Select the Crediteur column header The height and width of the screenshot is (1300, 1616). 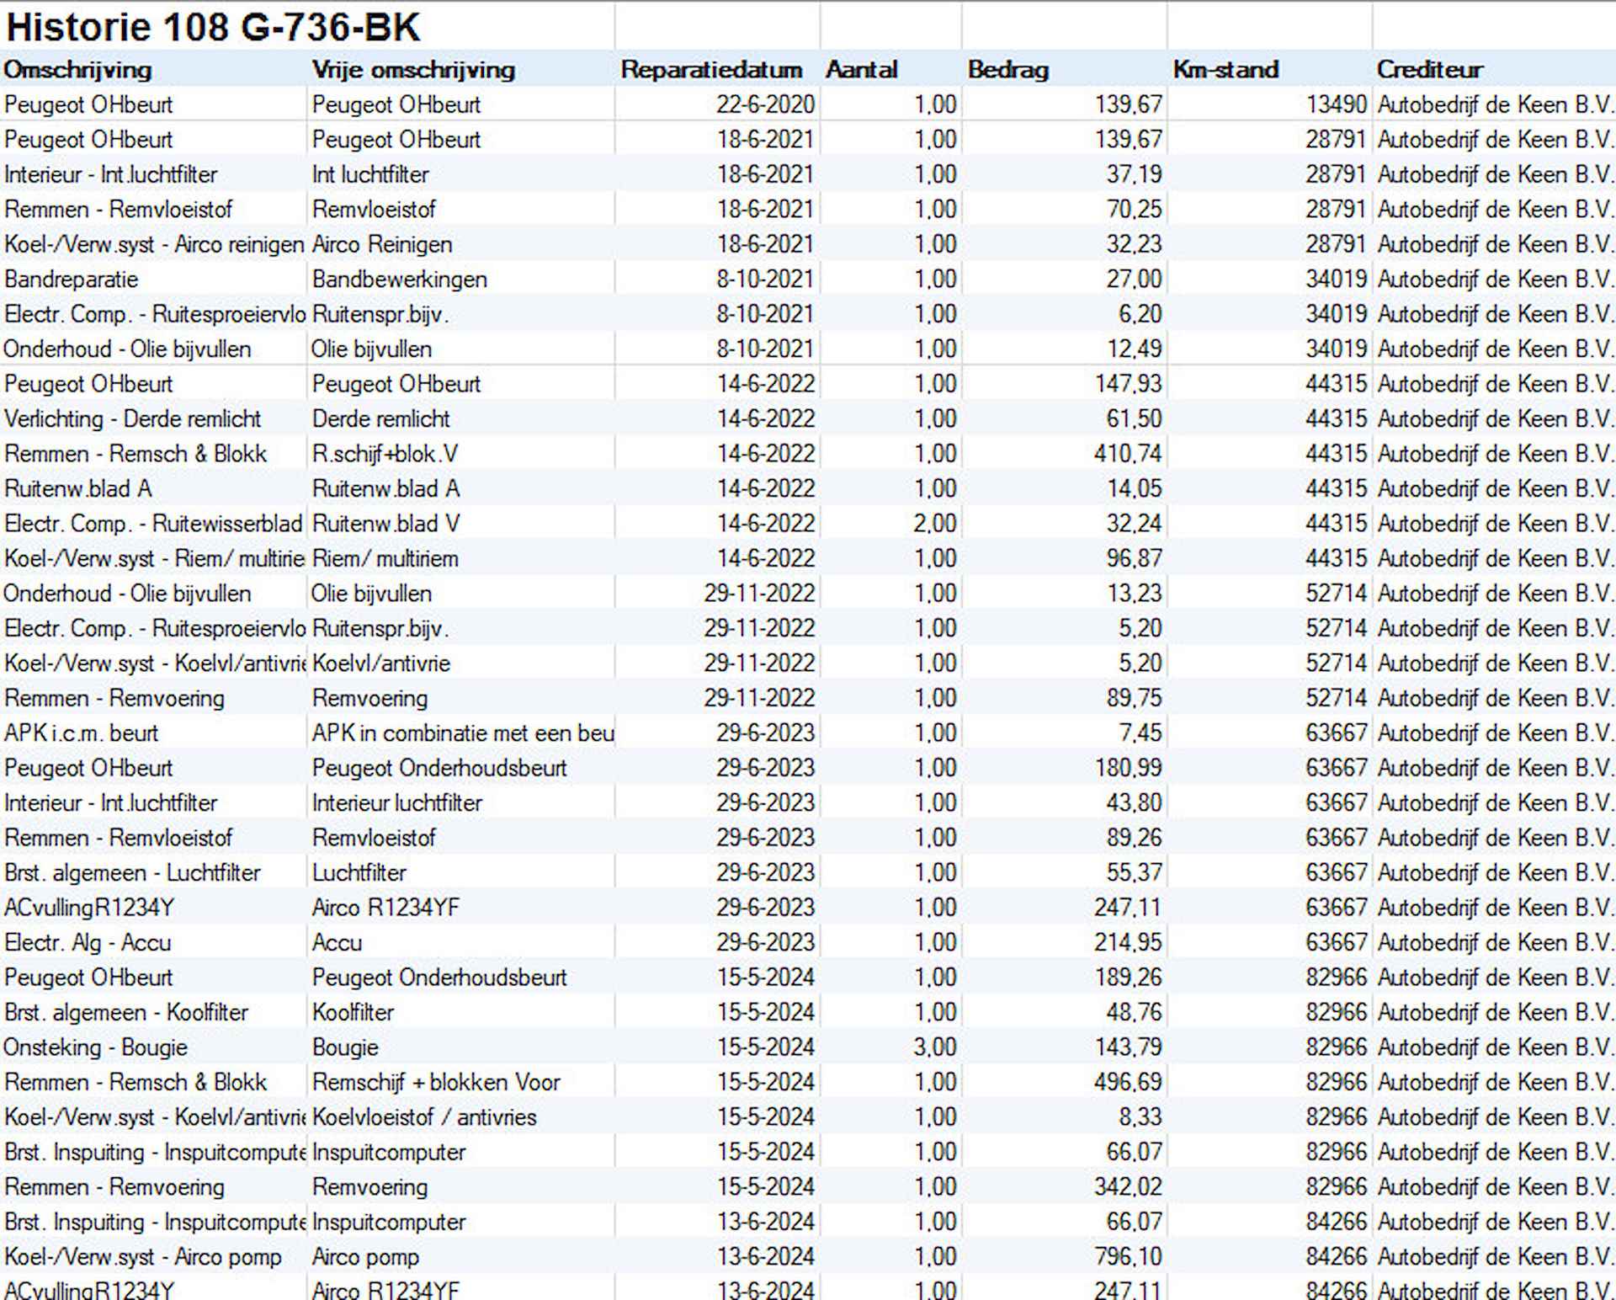click(x=1429, y=69)
